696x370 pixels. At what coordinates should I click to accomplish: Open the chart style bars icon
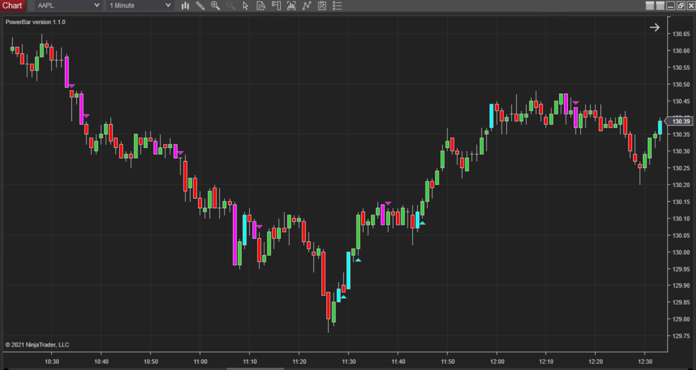(185, 6)
